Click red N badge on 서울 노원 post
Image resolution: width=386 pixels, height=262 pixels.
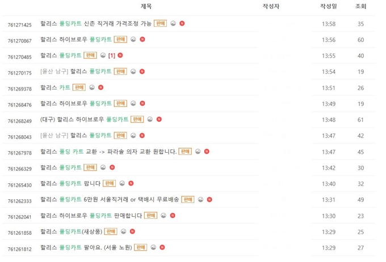[162, 247]
